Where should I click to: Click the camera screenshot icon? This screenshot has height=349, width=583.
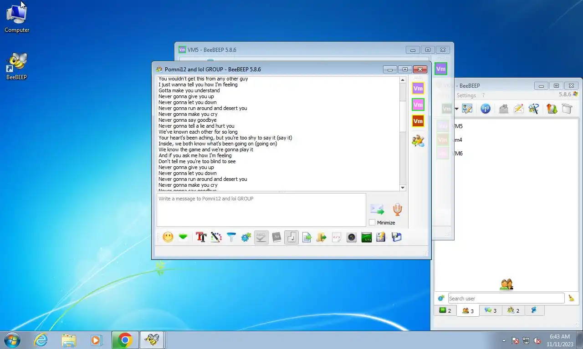[x=352, y=237]
